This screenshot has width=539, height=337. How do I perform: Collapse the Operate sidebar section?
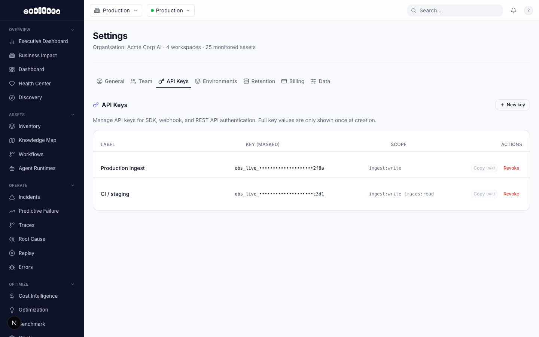pyautogui.click(x=73, y=185)
